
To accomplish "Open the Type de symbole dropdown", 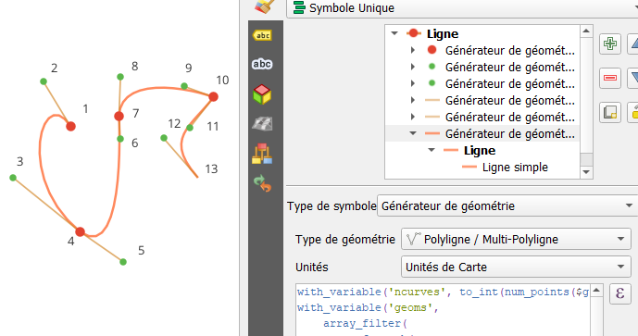I will tap(507, 205).
